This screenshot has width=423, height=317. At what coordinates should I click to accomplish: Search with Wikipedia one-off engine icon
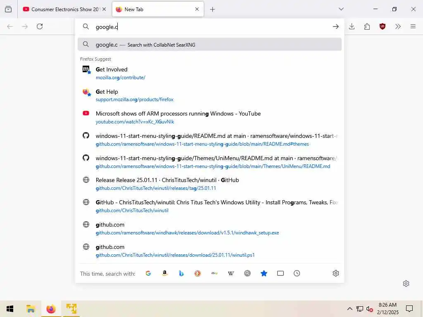click(231, 273)
